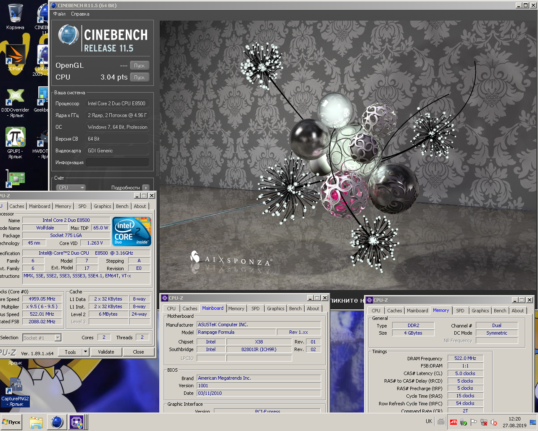
Task: Click the muted volume tray icon
Action: coord(494,422)
